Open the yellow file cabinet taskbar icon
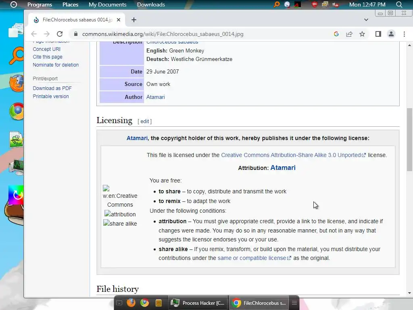Screen dimensions: 413x310 pyautogui.click(x=159, y=303)
